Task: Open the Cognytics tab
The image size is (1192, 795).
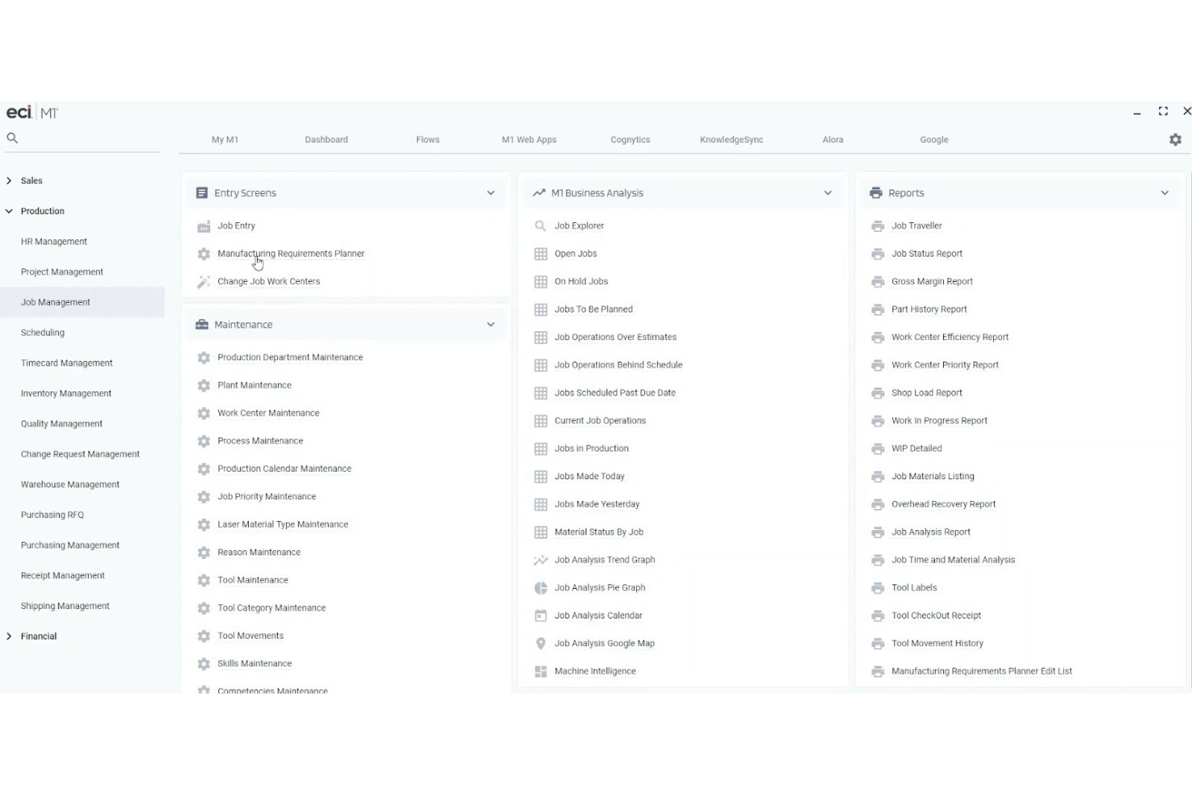Action: (630, 139)
